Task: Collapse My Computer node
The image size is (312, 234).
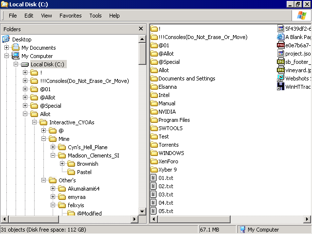Action: (x=6, y=56)
